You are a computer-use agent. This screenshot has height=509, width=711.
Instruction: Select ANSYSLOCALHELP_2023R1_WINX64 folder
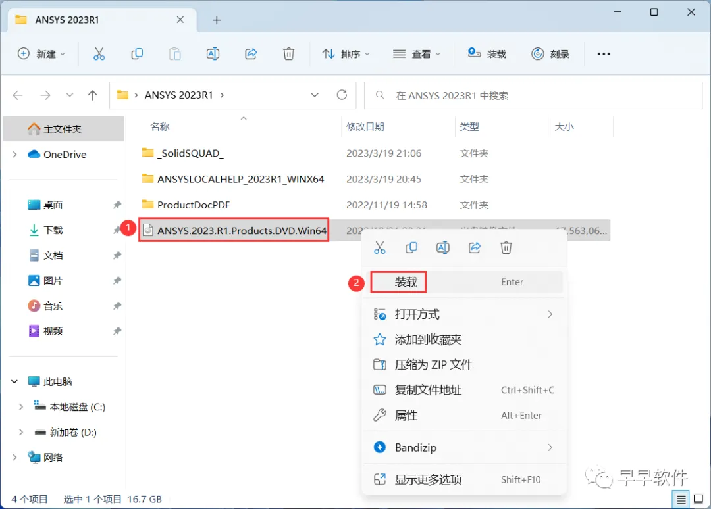(233, 179)
